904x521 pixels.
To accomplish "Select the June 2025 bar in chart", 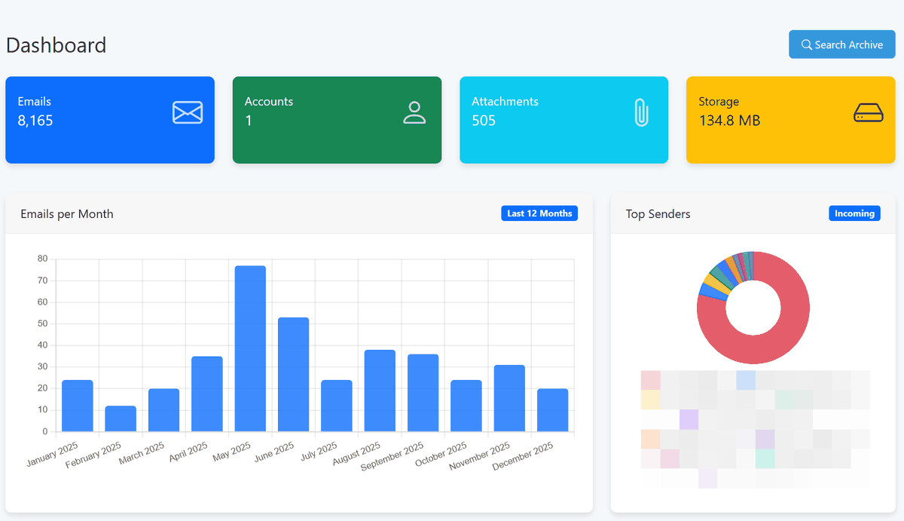I will click(293, 375).
